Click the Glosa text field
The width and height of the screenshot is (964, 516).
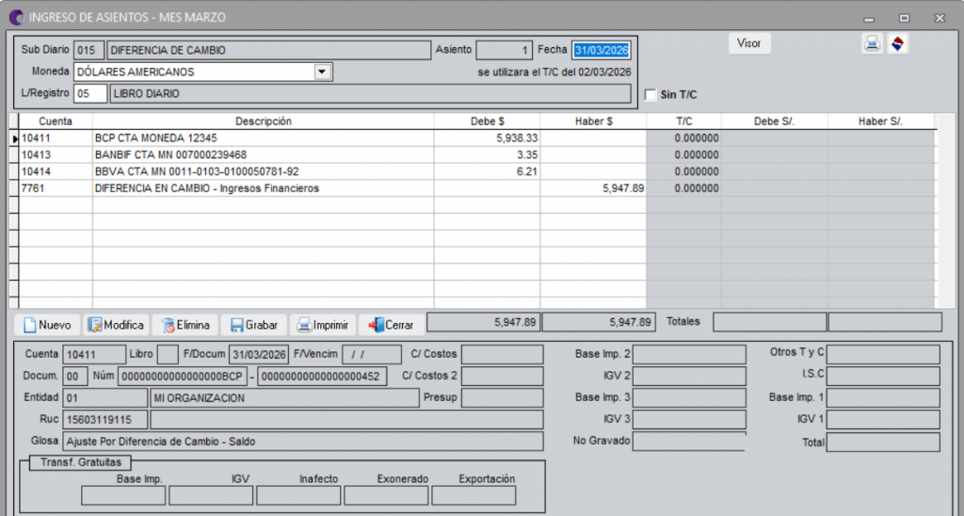(x=303, y=441)
